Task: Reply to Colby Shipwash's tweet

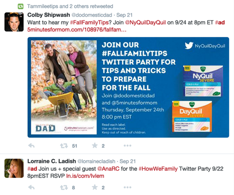Action: pos(31,146)
